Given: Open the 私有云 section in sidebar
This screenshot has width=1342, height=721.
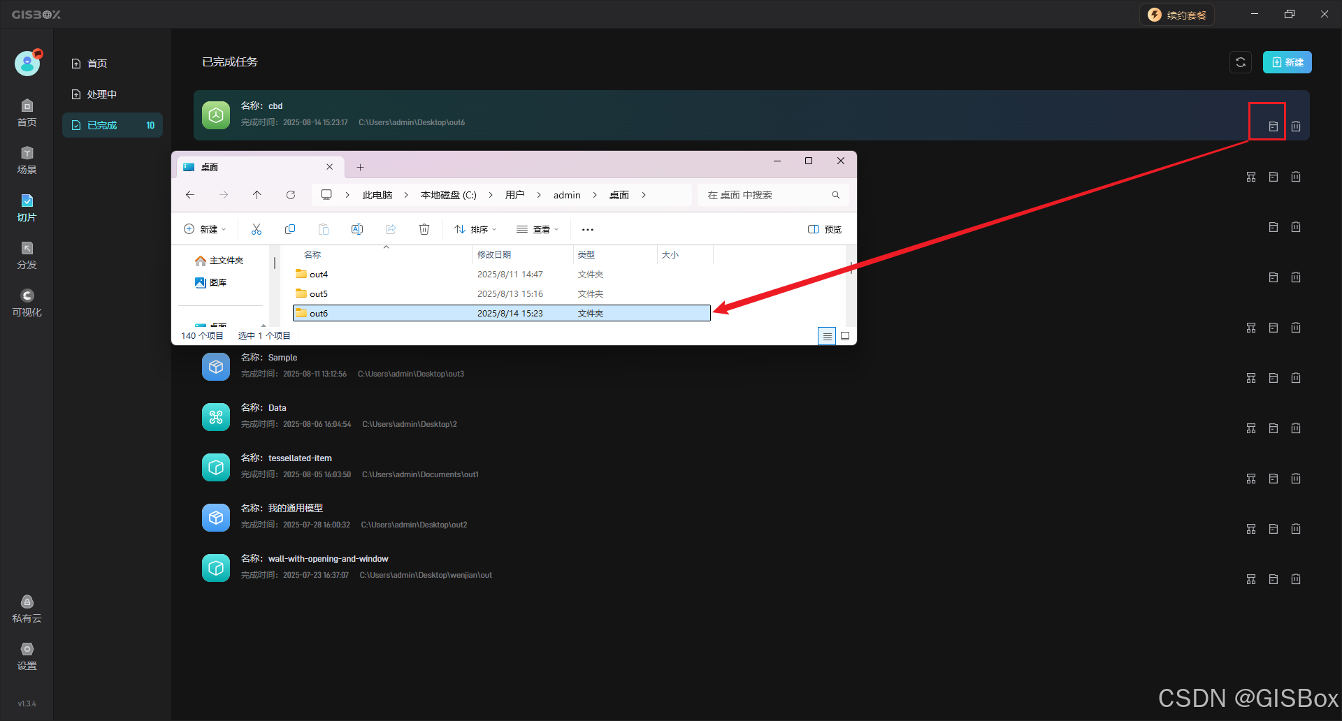Looking at the screenshot, I should click(27, 609).
